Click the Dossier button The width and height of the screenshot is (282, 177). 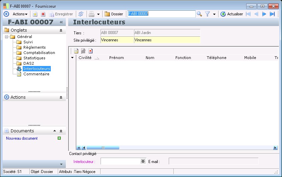[x=114, y=14]
